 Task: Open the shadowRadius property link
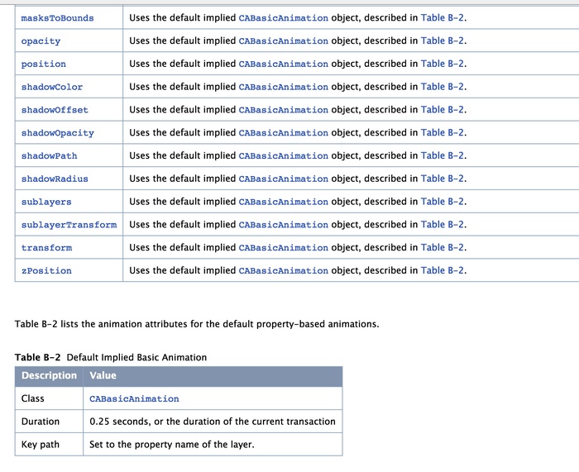(x=55, y=179)
